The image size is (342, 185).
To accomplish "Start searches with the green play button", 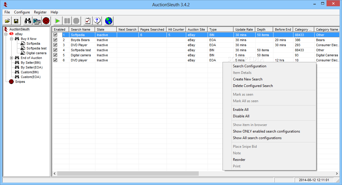I will tap(57, 21).
